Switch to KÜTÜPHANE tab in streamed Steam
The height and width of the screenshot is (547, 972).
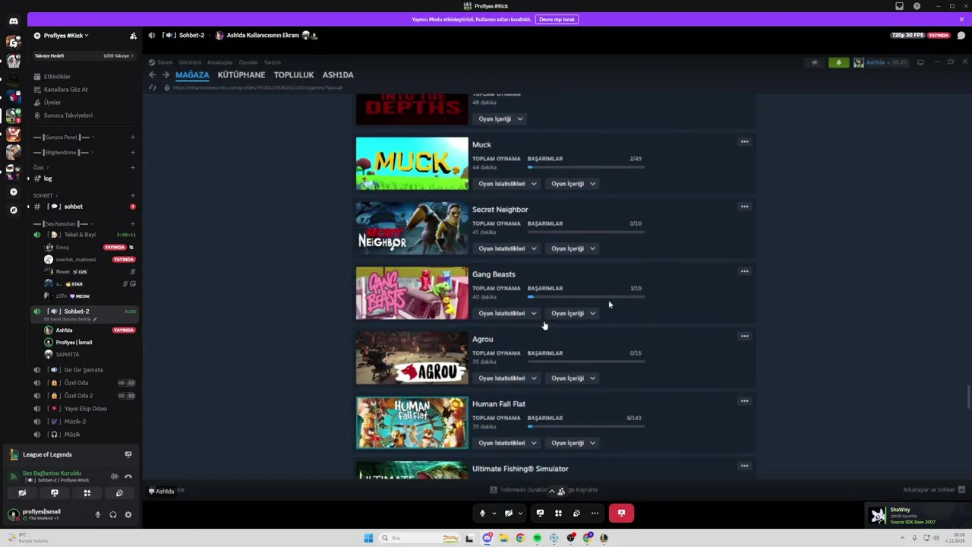pyautogui.click(x=241, y=75)
